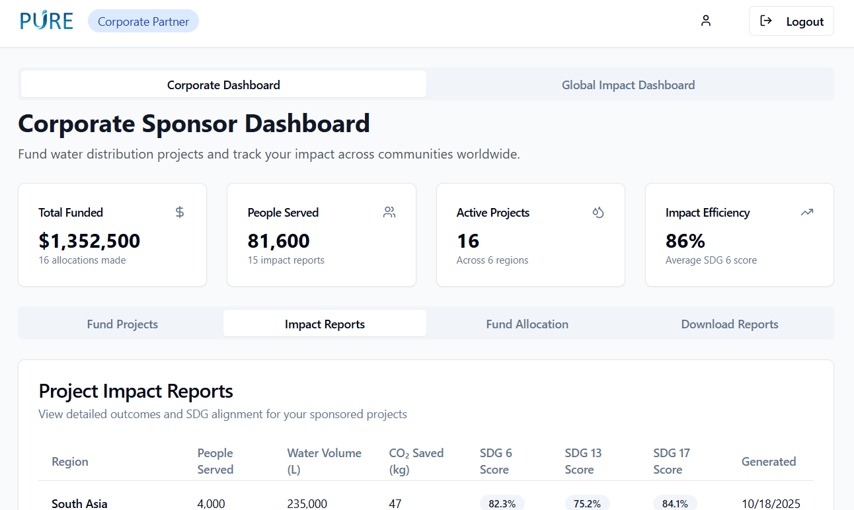Click the 82.3% SDG 6 score badge

(x=502, y=503)
